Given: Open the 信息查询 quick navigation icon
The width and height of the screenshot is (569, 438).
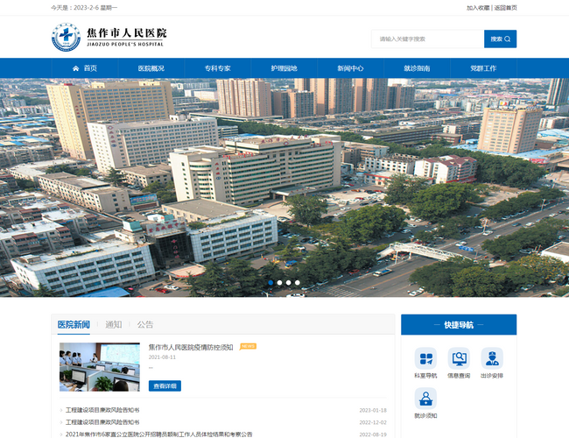Looking at the screenshot, I should point(459,358).
